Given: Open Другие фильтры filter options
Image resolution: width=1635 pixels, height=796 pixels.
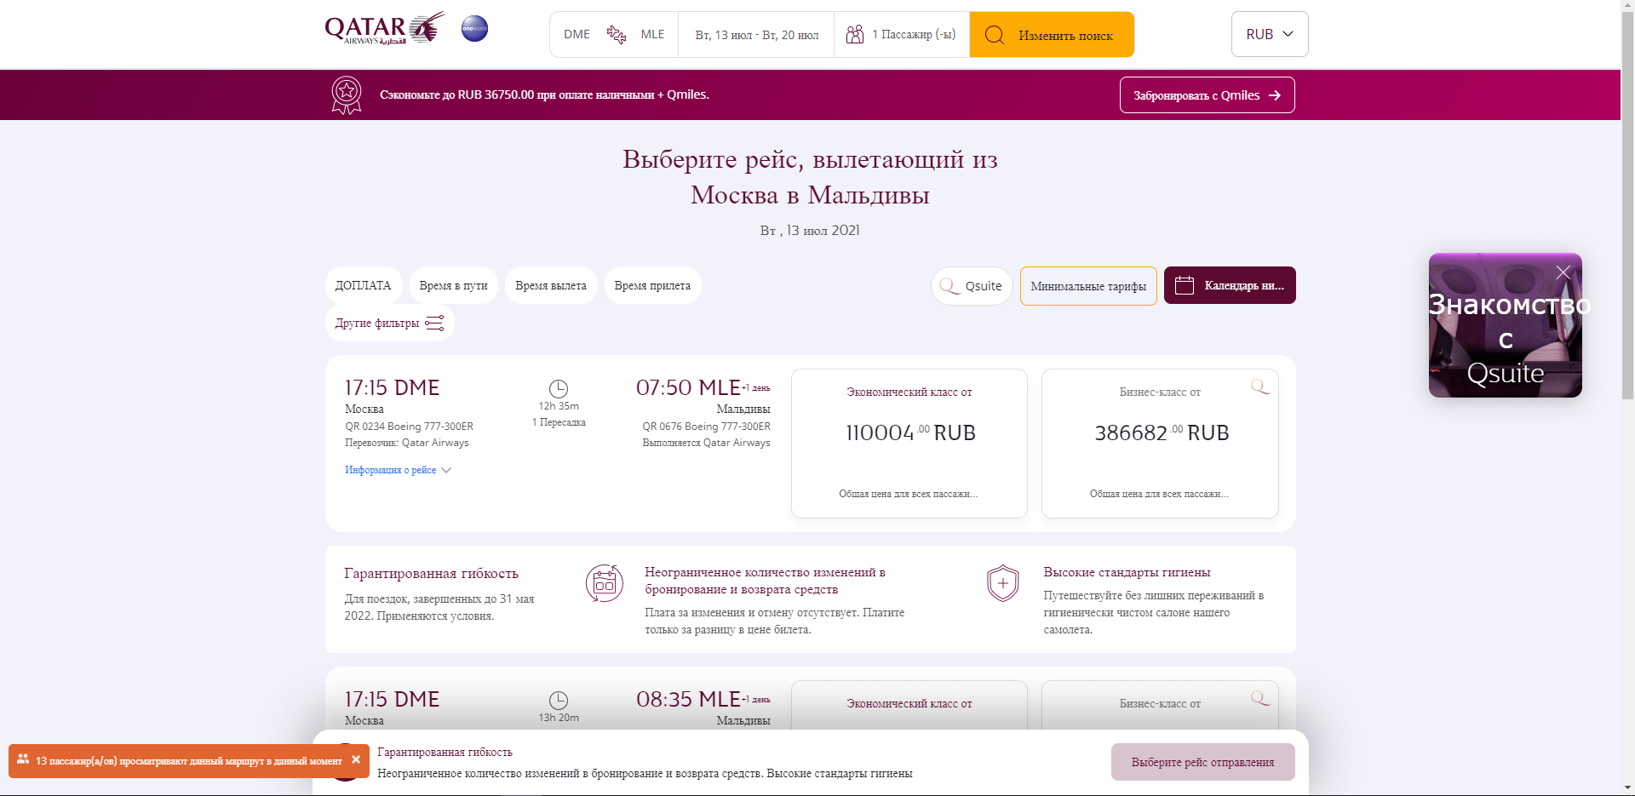Looking at the screenshot, I should pos(390,323).
